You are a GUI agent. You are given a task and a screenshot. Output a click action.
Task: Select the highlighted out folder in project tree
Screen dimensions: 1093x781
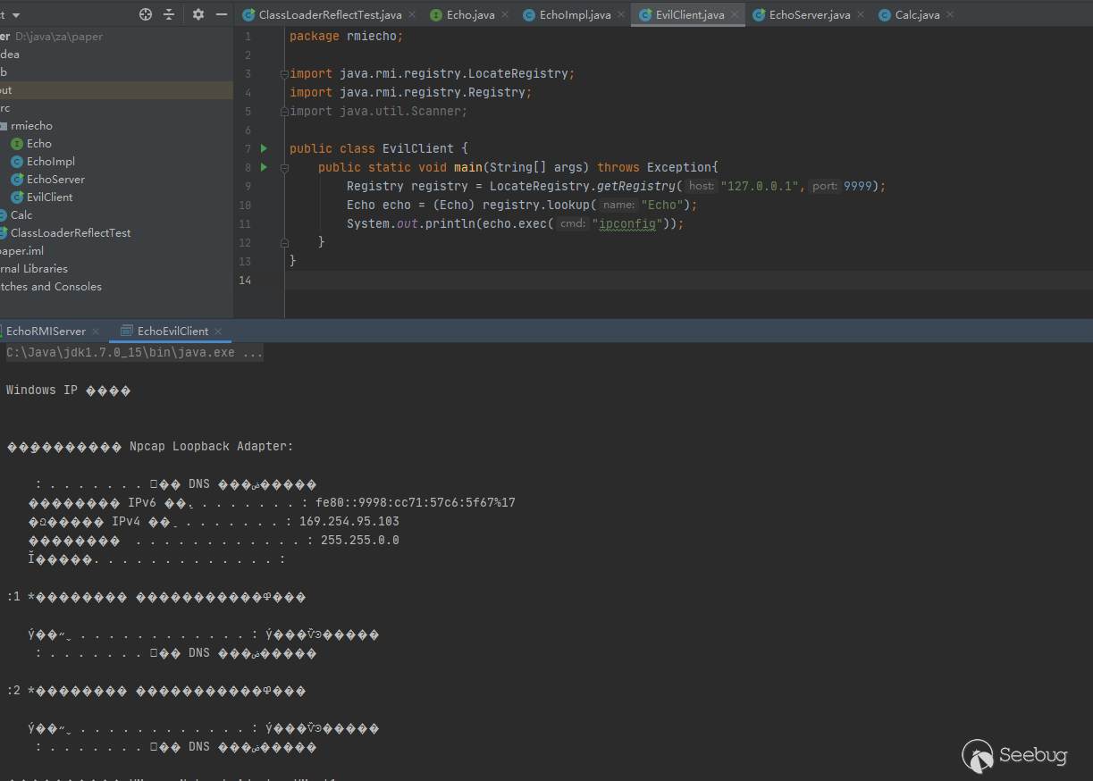(116, 90)
